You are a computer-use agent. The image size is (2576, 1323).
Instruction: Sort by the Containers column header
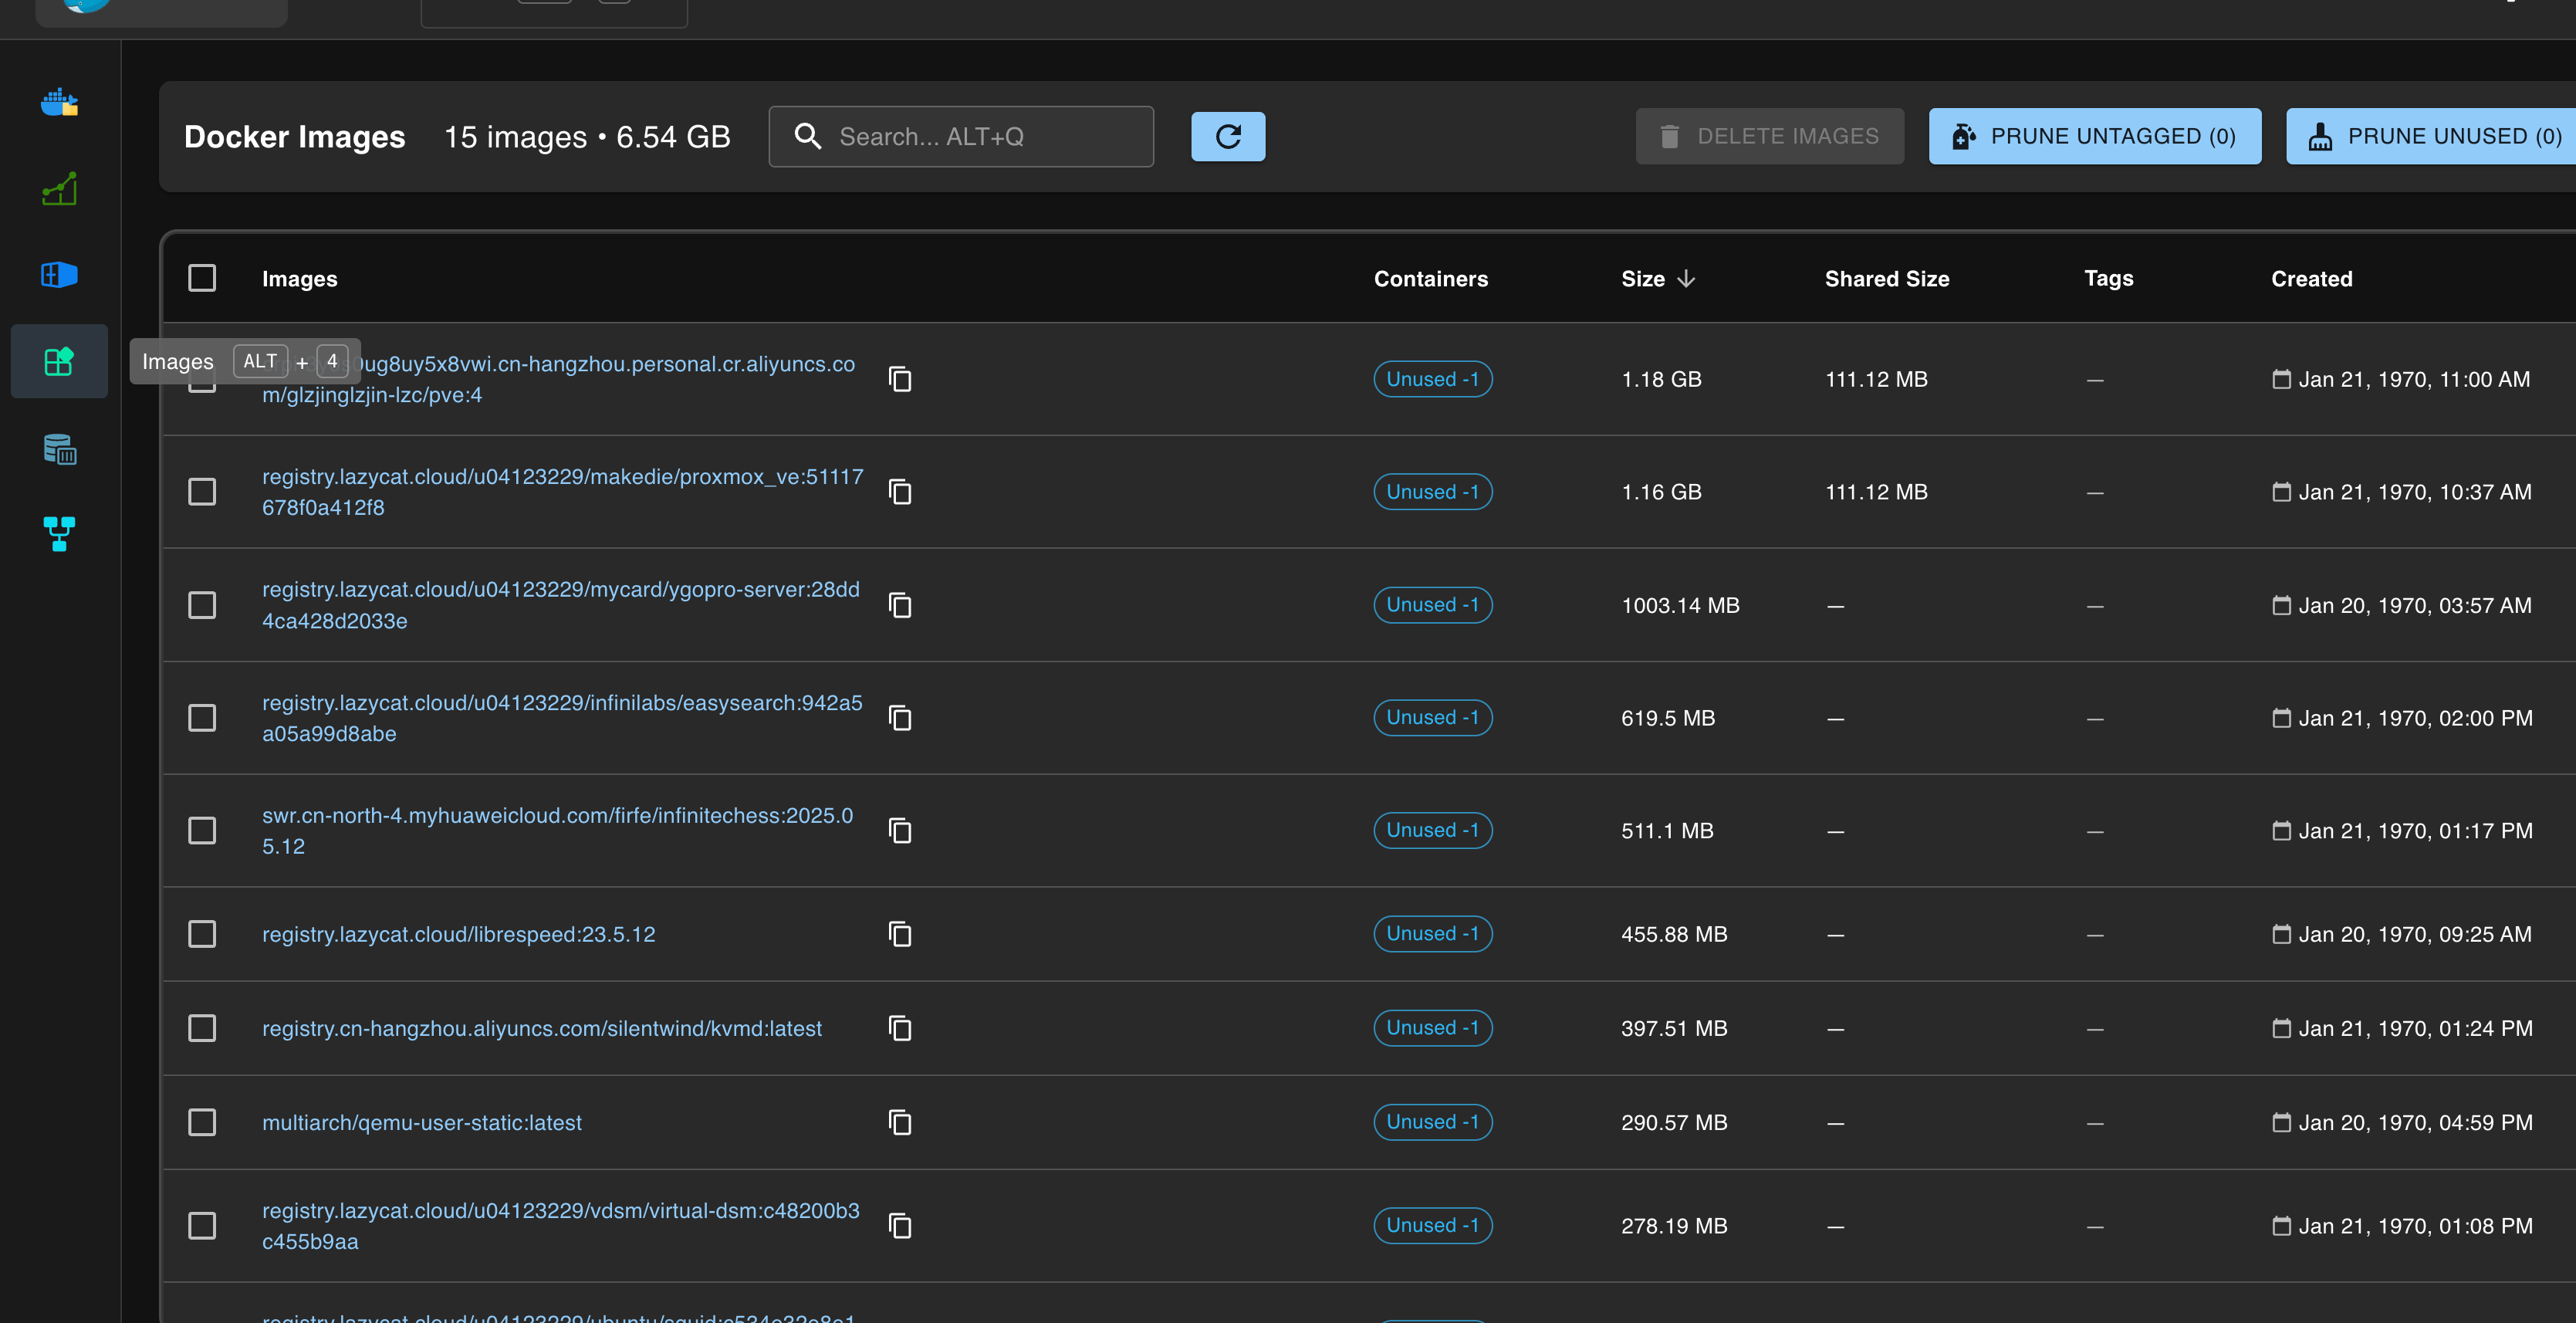click(x=1431, y=279)
